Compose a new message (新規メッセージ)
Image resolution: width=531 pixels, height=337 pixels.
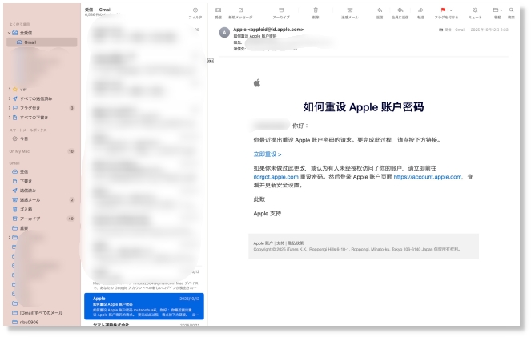242,10
